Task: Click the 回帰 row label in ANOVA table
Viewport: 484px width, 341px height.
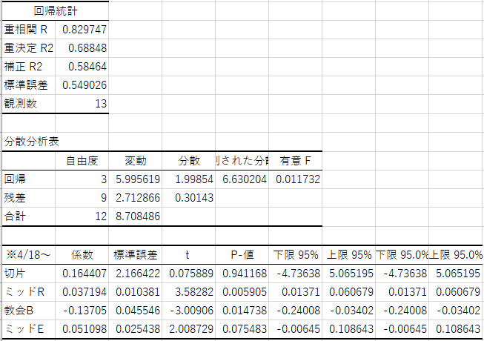Action: tap(28, 179)
